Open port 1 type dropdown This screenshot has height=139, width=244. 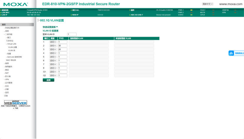[53, 42]
